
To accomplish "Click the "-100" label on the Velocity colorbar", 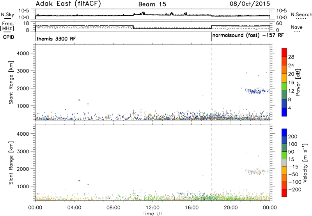I will (x=294, y=182).
